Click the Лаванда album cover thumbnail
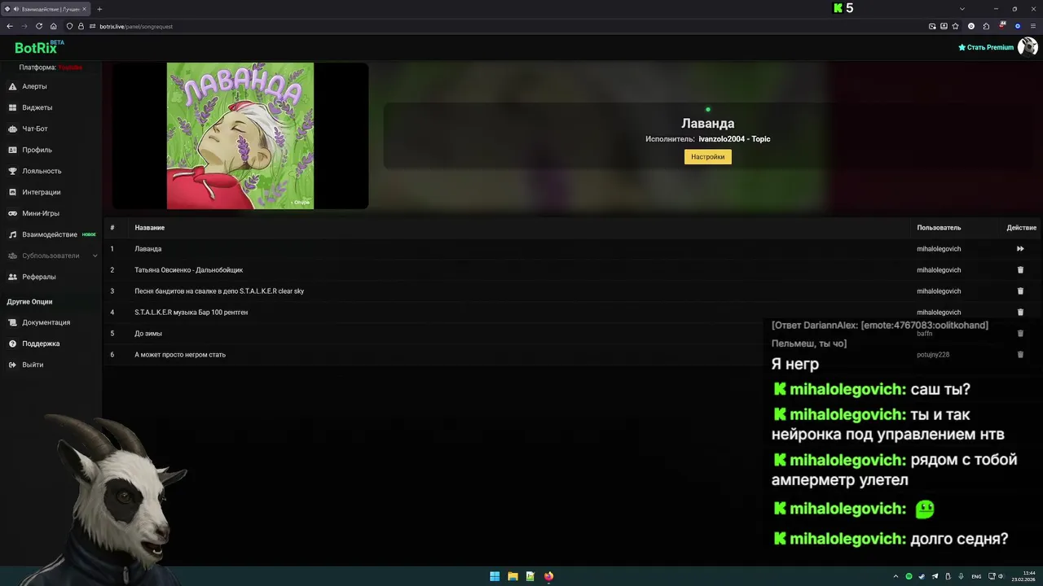This screenshot has width=1043, height=586. click(x=240, y=136)
